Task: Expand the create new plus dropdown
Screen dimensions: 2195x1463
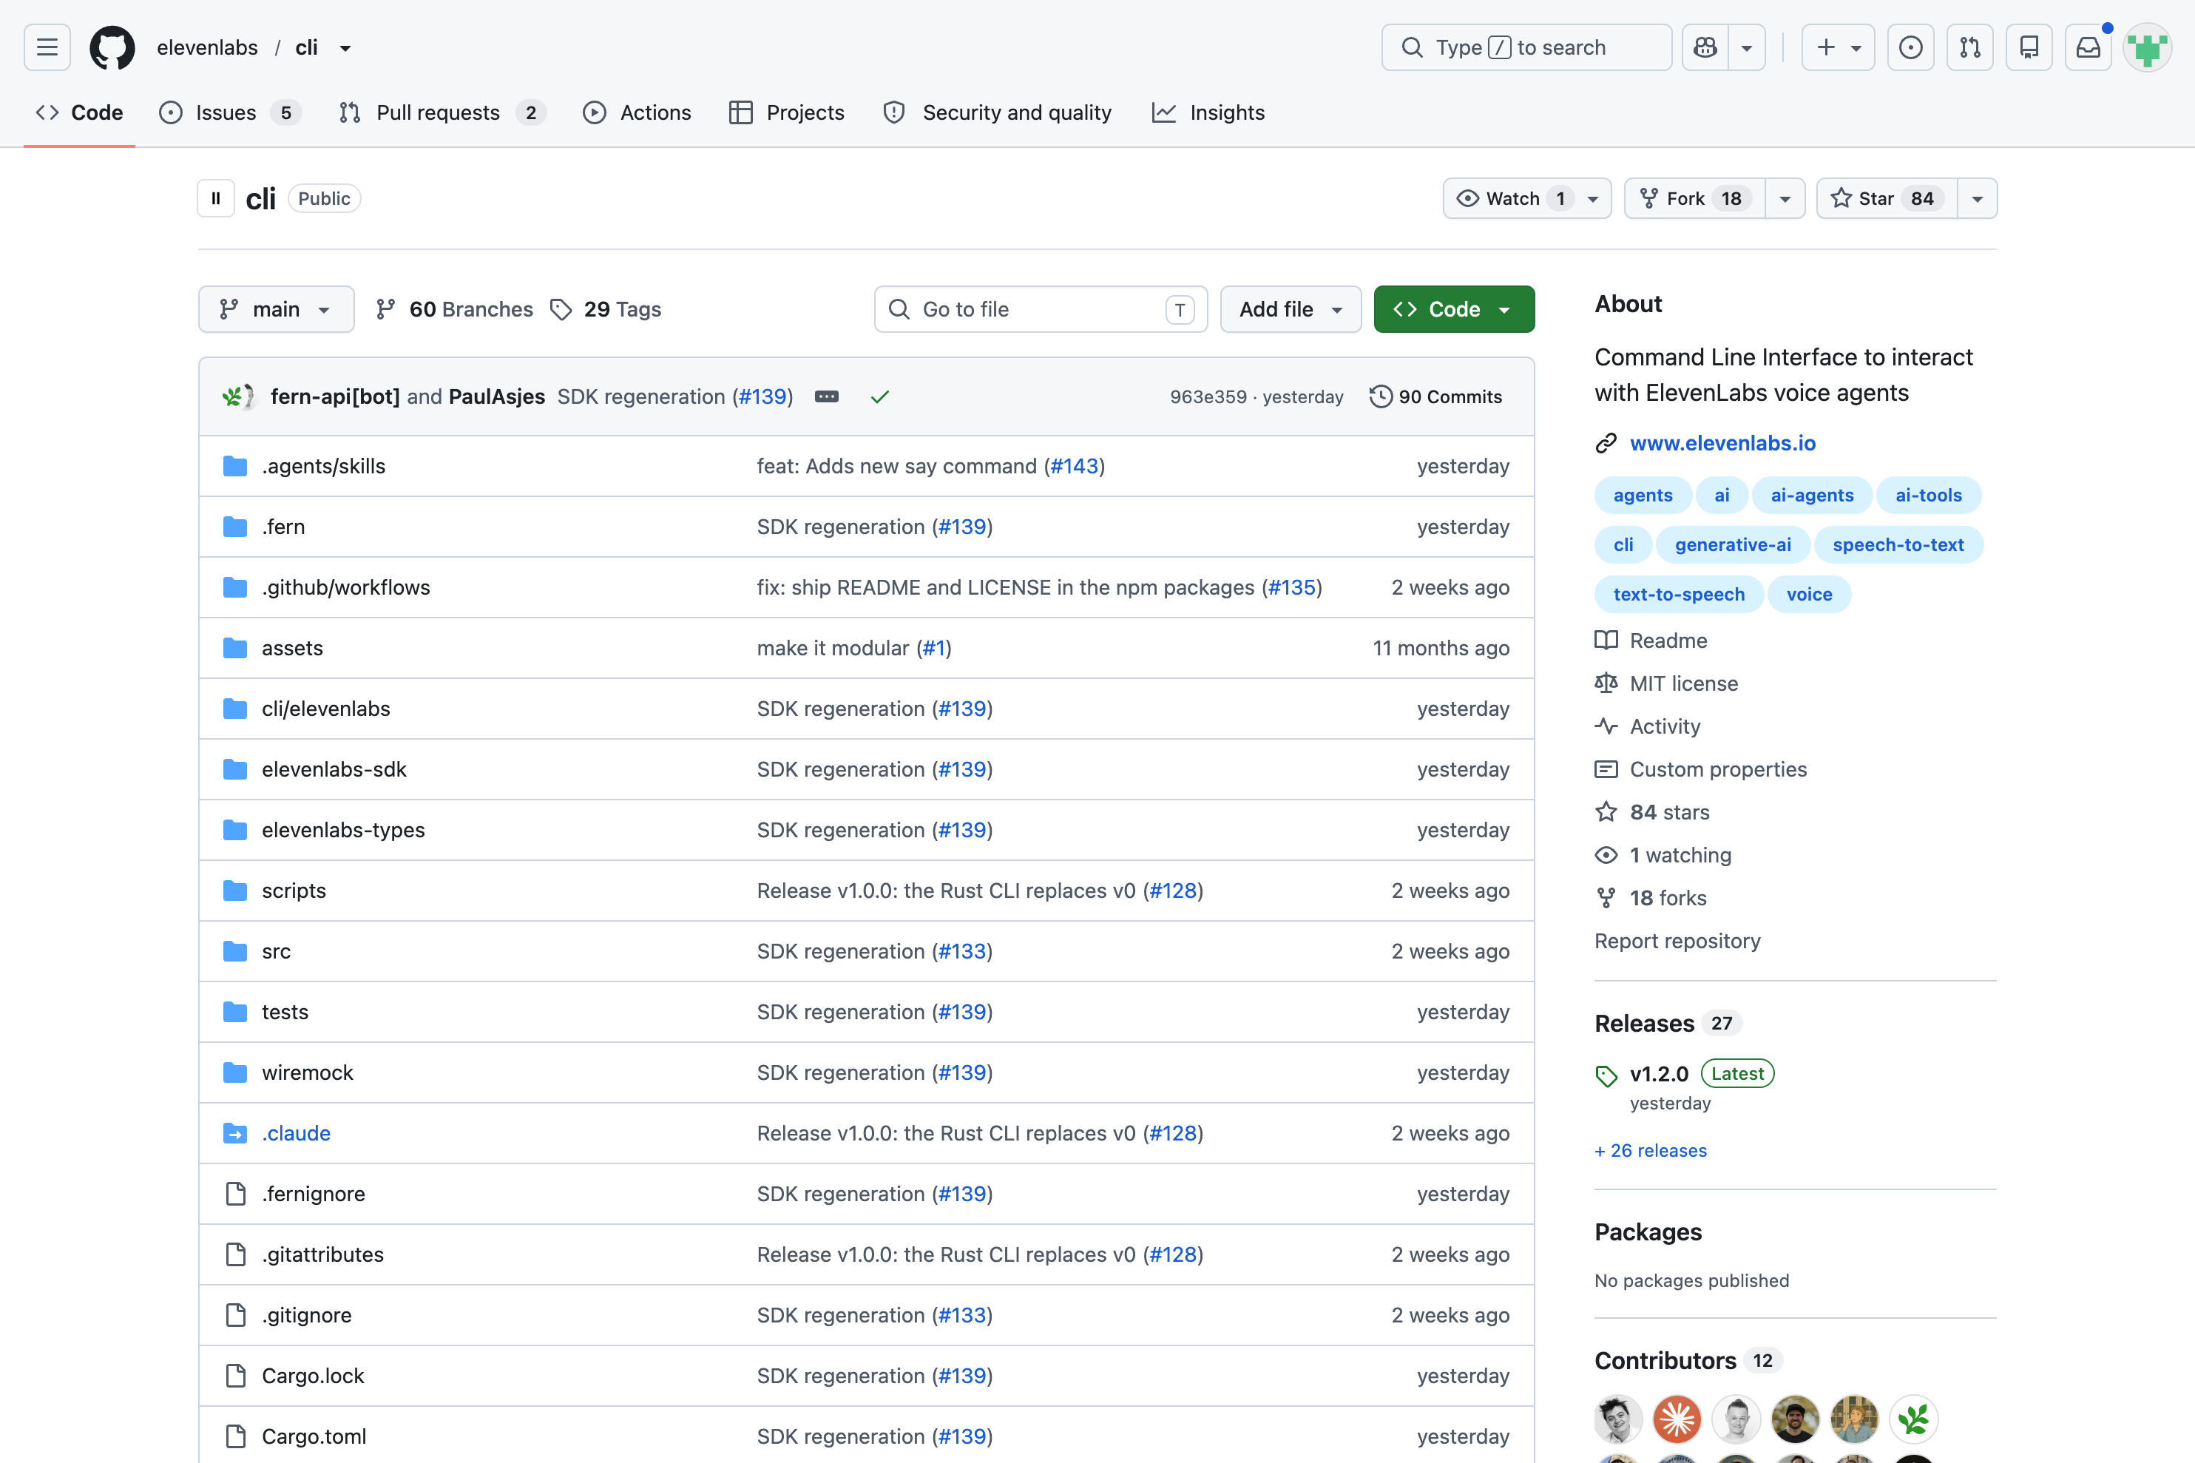Action: pyautogui.click(x=1838, y=47)
